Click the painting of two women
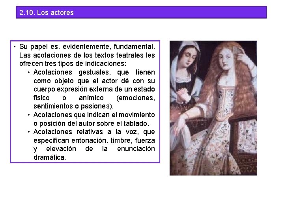Screen dimensions: 284x213 213,108
